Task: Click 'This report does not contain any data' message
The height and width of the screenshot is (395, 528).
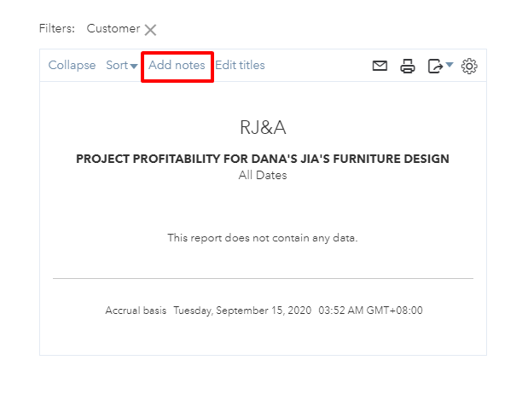Action: click(263, 238)
